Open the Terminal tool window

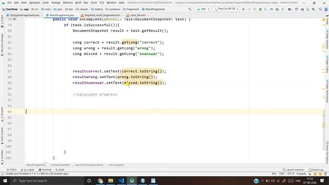(45, 170)
